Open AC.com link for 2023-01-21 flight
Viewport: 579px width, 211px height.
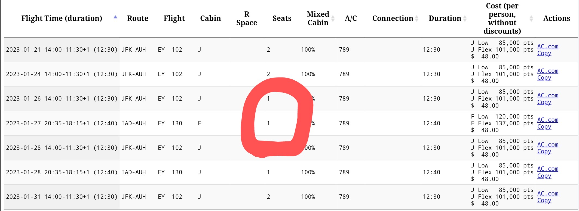coord(548,46)
